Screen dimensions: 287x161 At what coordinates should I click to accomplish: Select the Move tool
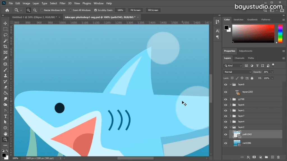[x=5, y=23]
